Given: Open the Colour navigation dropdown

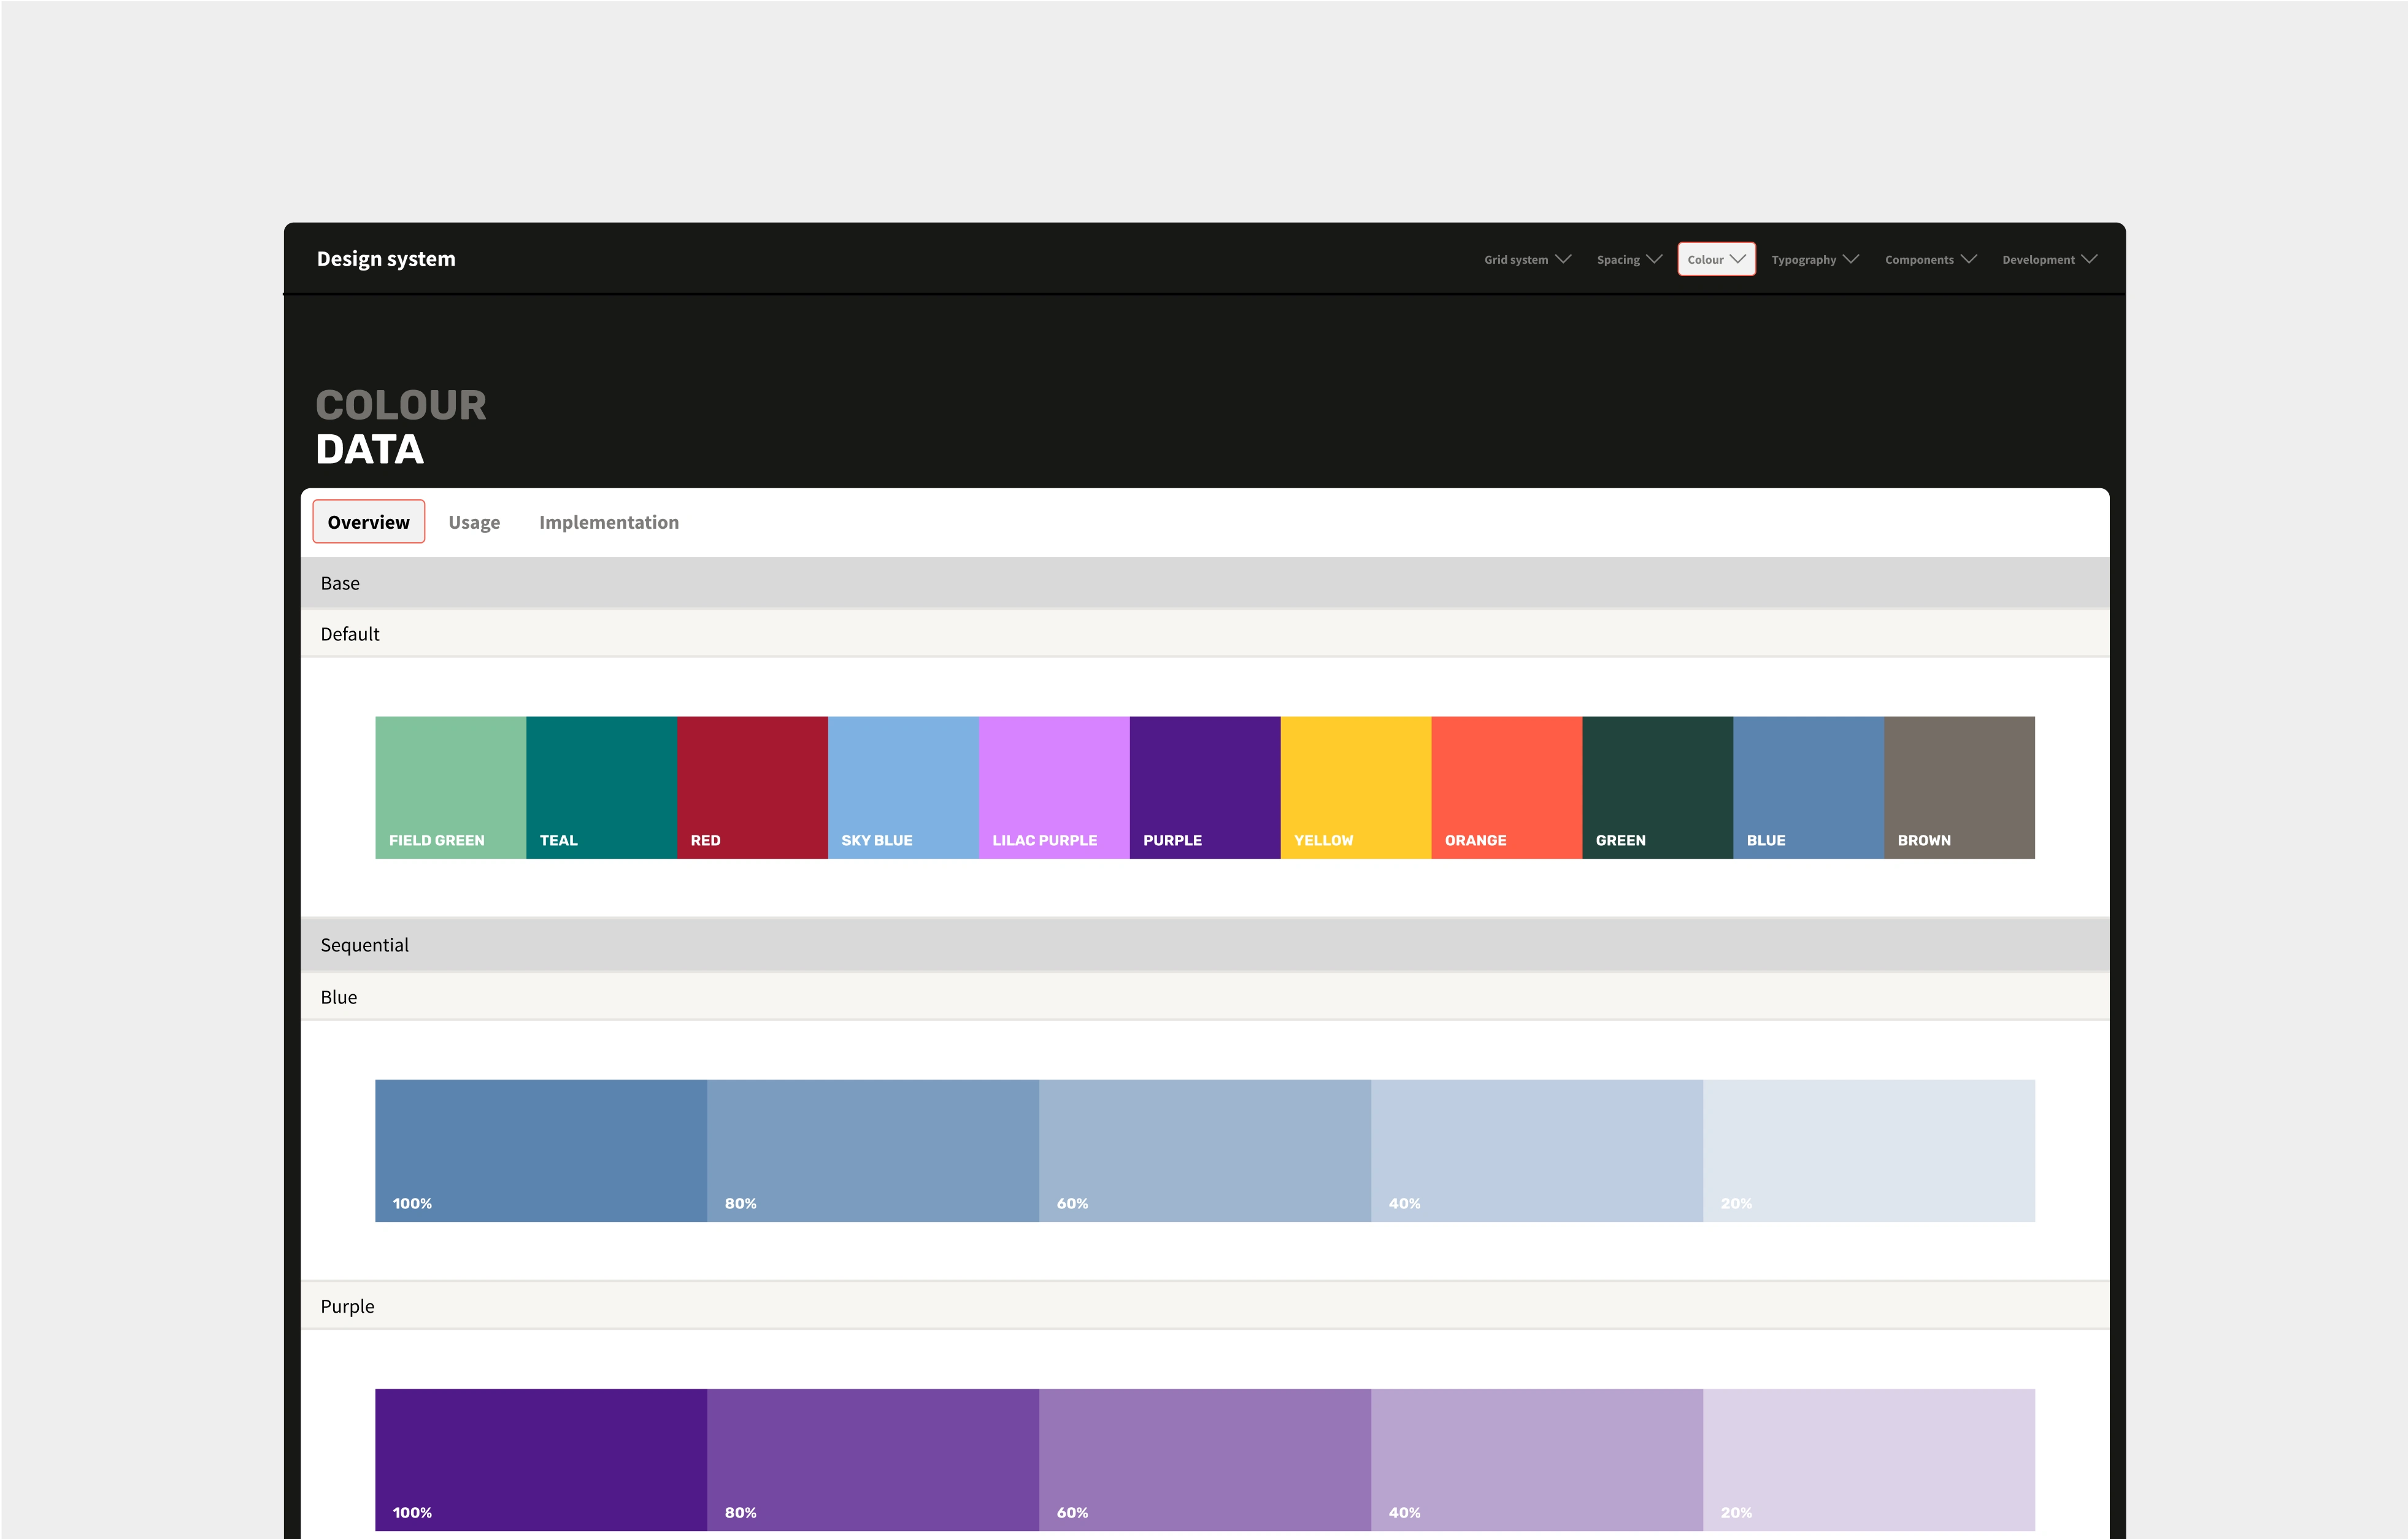Looking at the screenshot, I should (x=1716, y=259).
